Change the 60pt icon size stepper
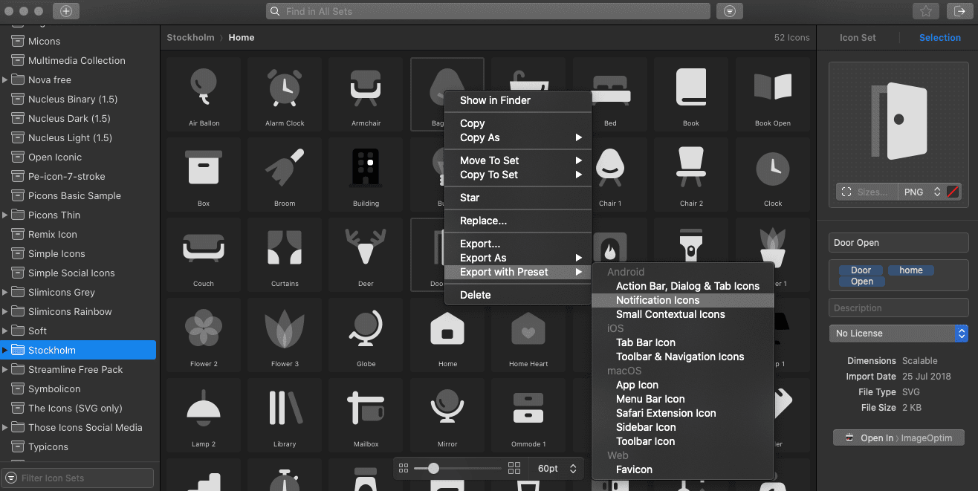Image resolution: width=978 pixels, height=491 pixels. pos(573,469)
